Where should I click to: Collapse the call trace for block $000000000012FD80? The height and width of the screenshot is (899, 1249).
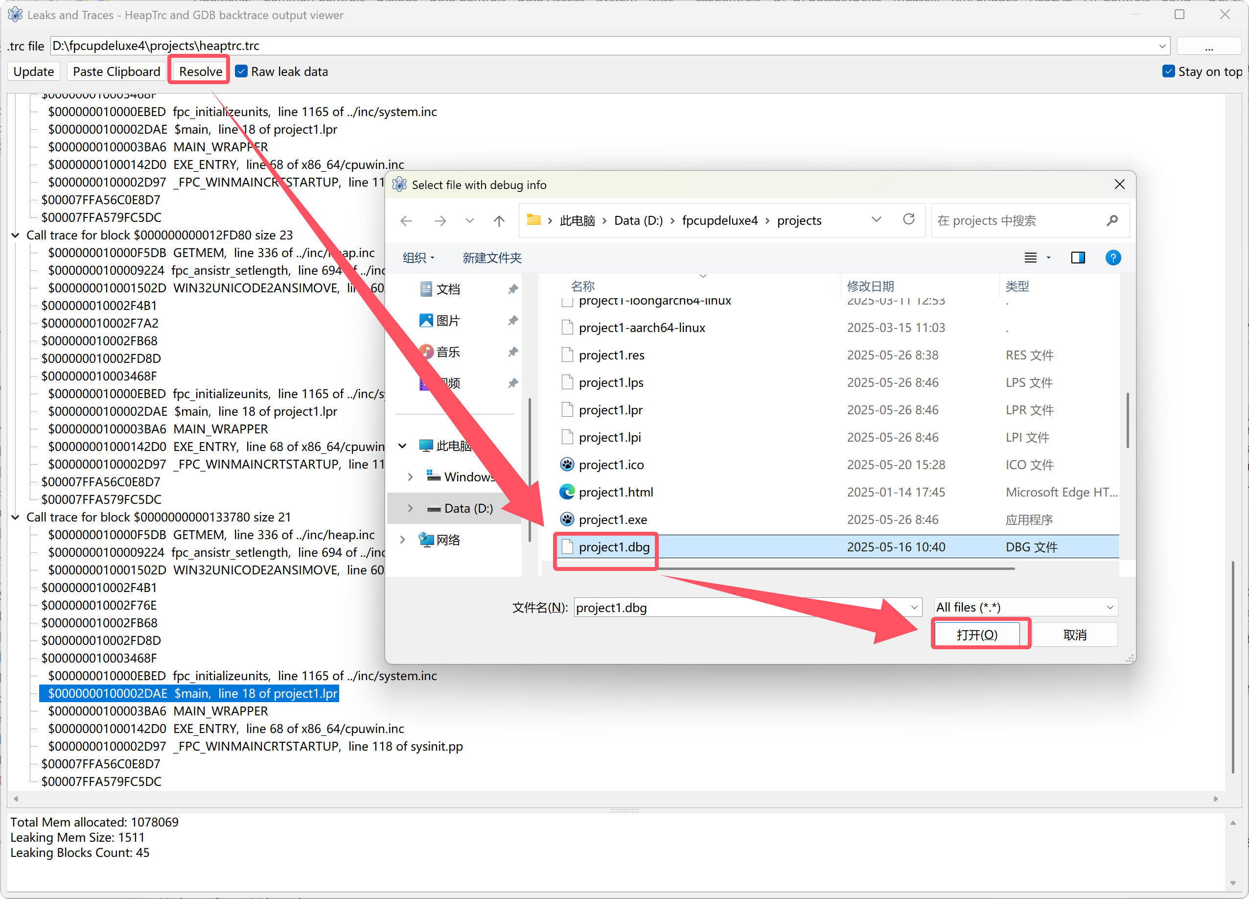point(16,235)
